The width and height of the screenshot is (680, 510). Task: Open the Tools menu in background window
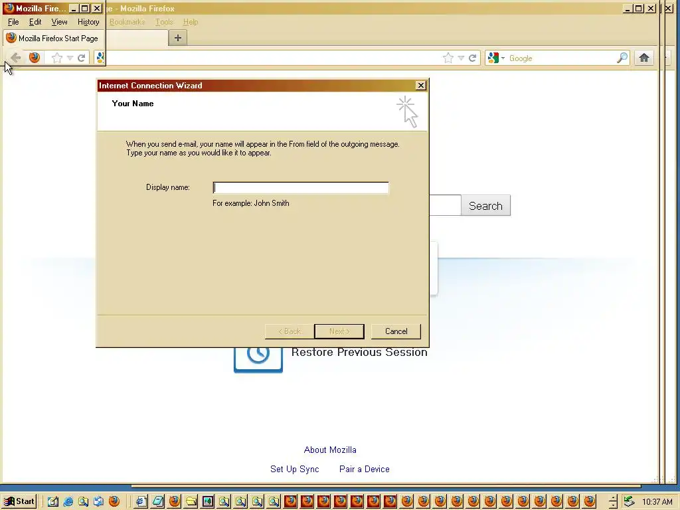coord(165,22)
